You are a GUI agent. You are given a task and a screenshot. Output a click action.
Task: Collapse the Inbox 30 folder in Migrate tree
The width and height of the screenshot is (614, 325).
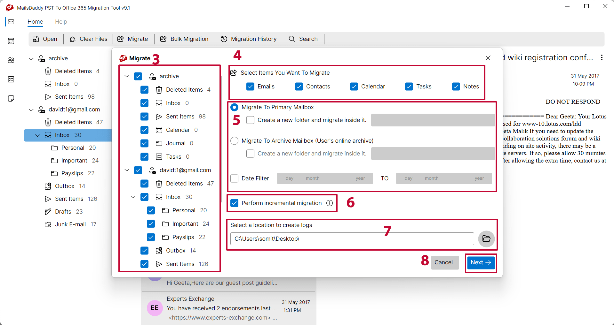tap(133, 197)
